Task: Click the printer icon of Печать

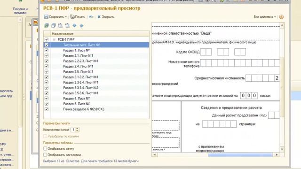Action: [72, 17]
